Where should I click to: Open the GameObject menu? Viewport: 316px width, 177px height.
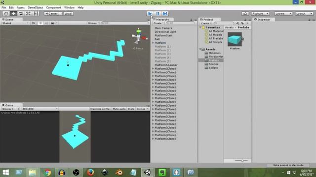[35, 7]
